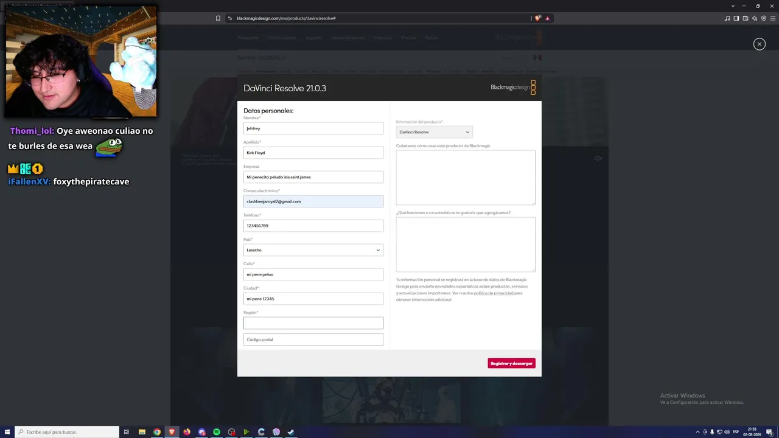Open Task View on the taskbar
Image resolution: width=779 pixels, height=438 pixels.
pyautogui.click(x=127, y=432)
